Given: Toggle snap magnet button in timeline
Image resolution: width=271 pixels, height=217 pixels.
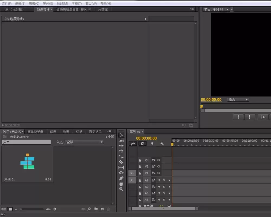Looking at the screenshot, I should click(142, 144).
